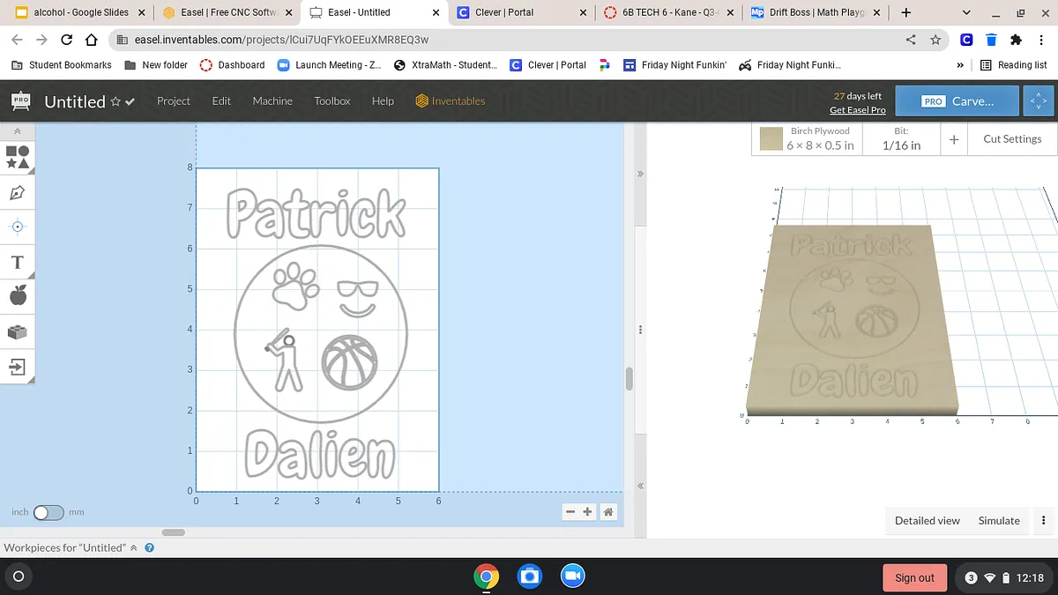Select the Pen drawing tool
The image size is (1058, 595).
point(18,192)
